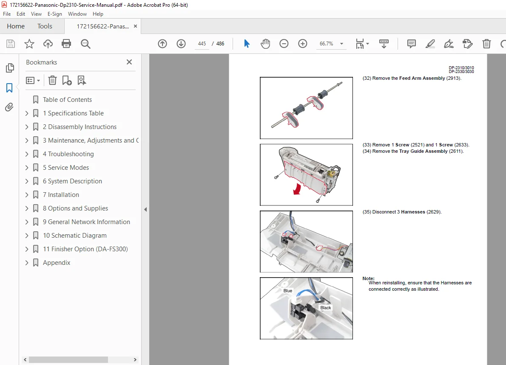The height and width of the screenshot is (365, 506).
Task: Open 9 General Network Information bookmark
Action: click(86, 222)
